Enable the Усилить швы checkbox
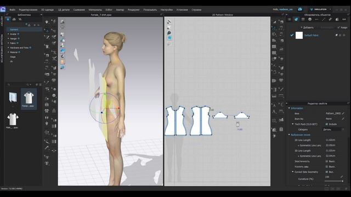Screen dimensions: 351x197 [327, 166]
